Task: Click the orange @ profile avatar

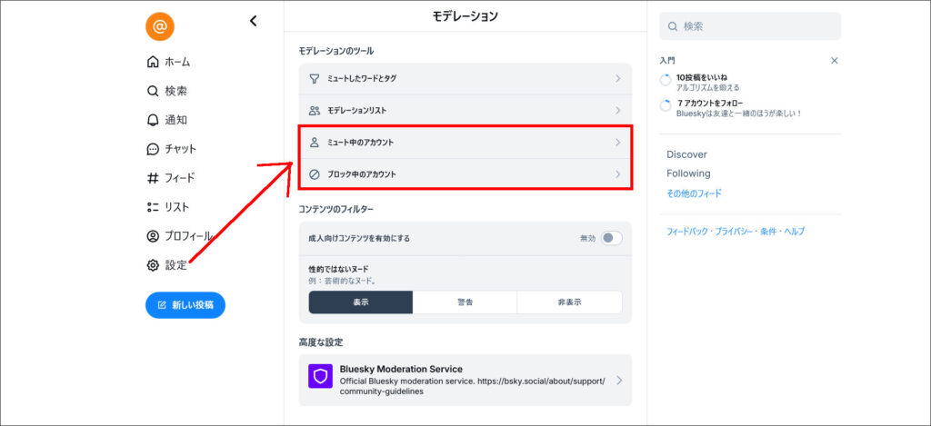Action: tap(159, 26)
